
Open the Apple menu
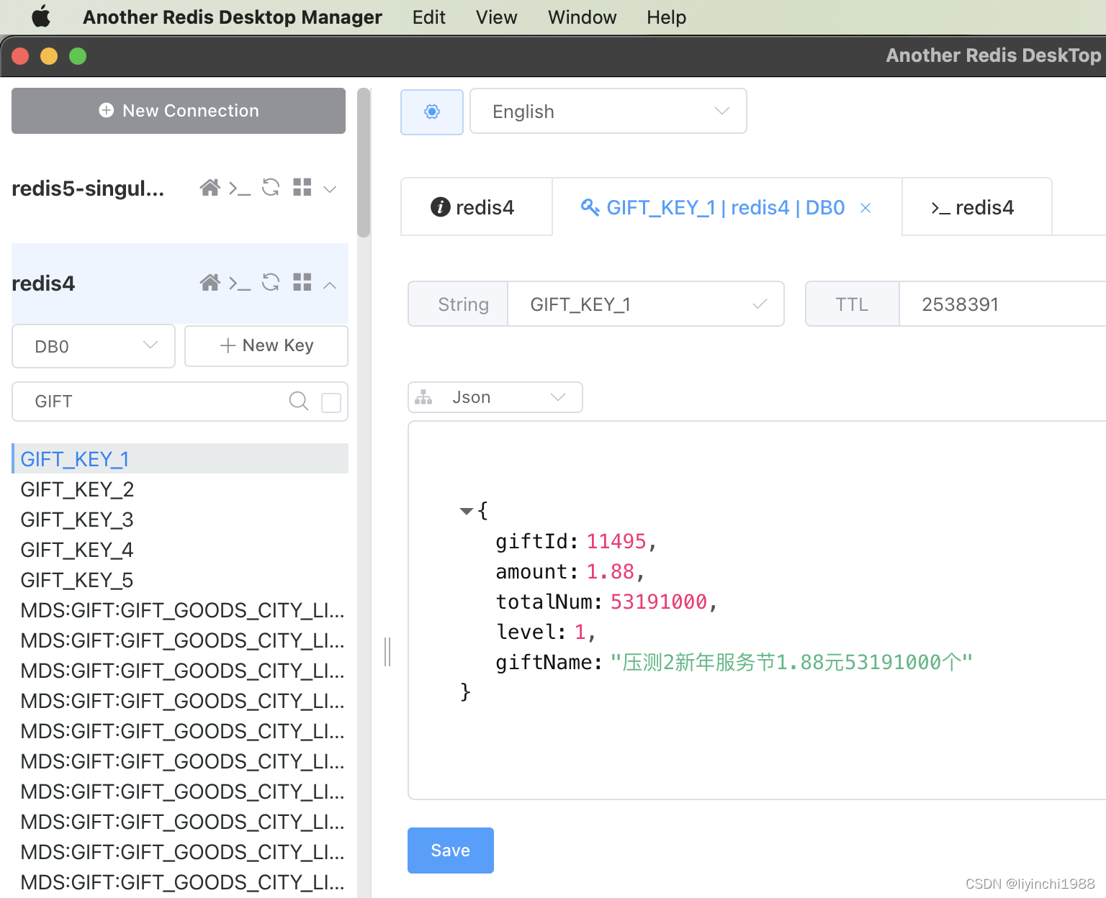pyautogui.click(x=41, y=17)
